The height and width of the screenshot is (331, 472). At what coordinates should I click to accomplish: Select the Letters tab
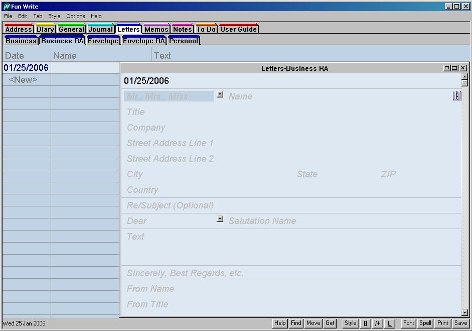(128, 29)
